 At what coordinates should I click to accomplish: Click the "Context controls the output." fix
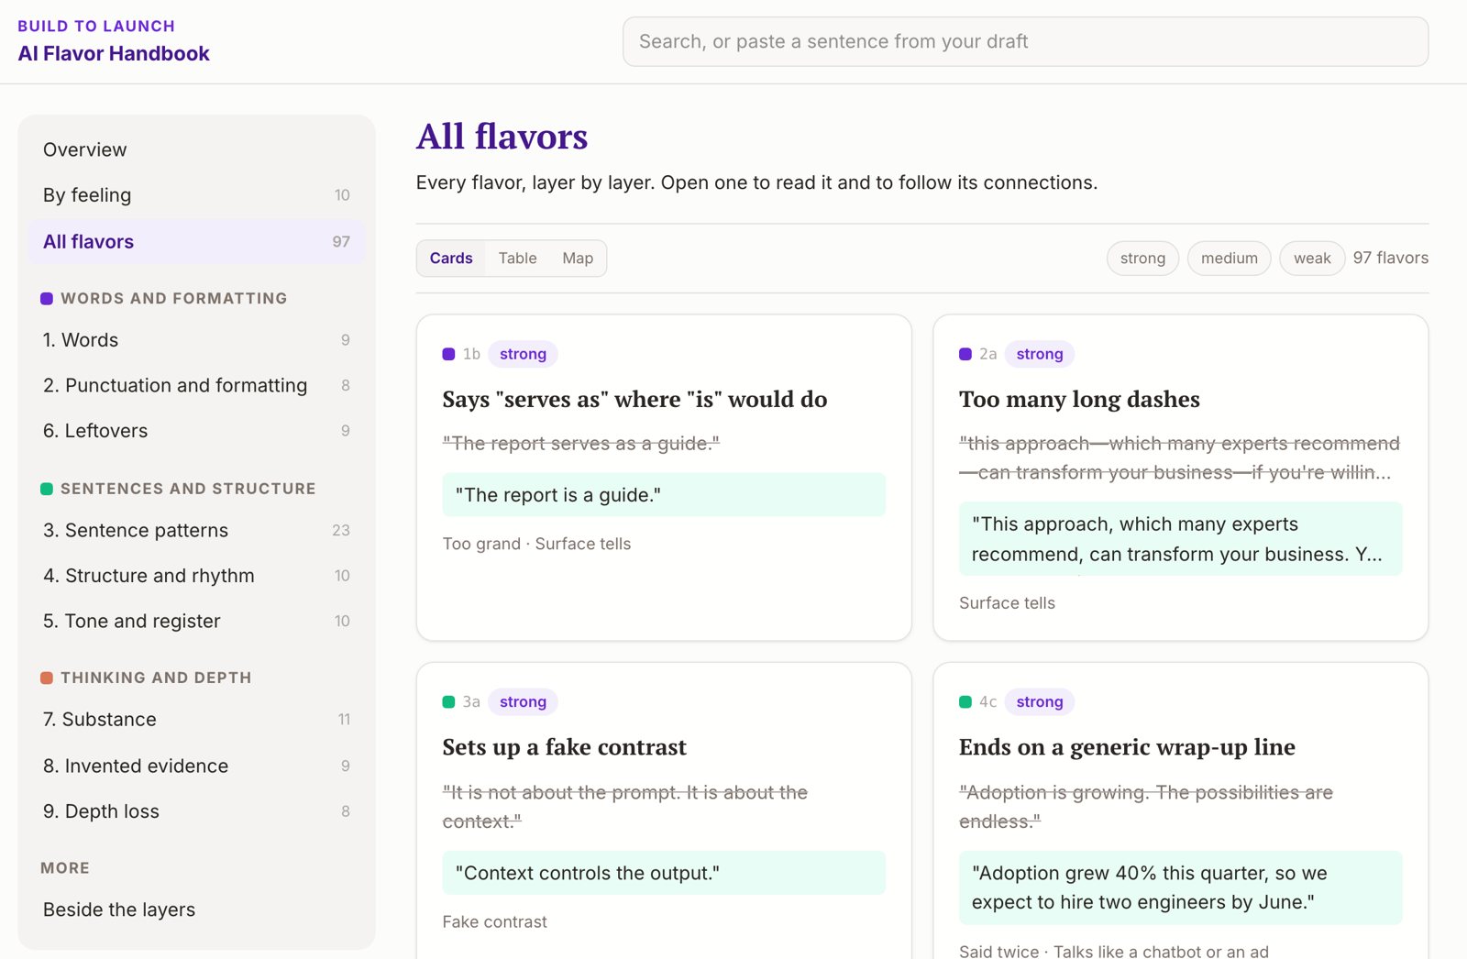tap(664, 873)
